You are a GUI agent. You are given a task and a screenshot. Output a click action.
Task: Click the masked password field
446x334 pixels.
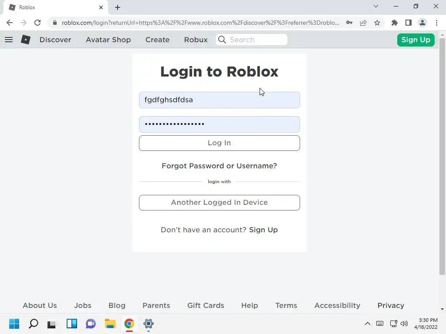[220, 124]
